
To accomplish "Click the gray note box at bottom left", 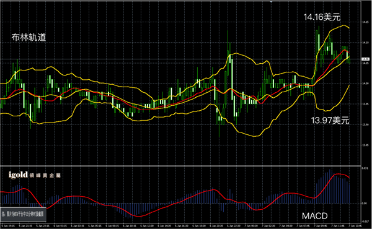I will (24, 214).
